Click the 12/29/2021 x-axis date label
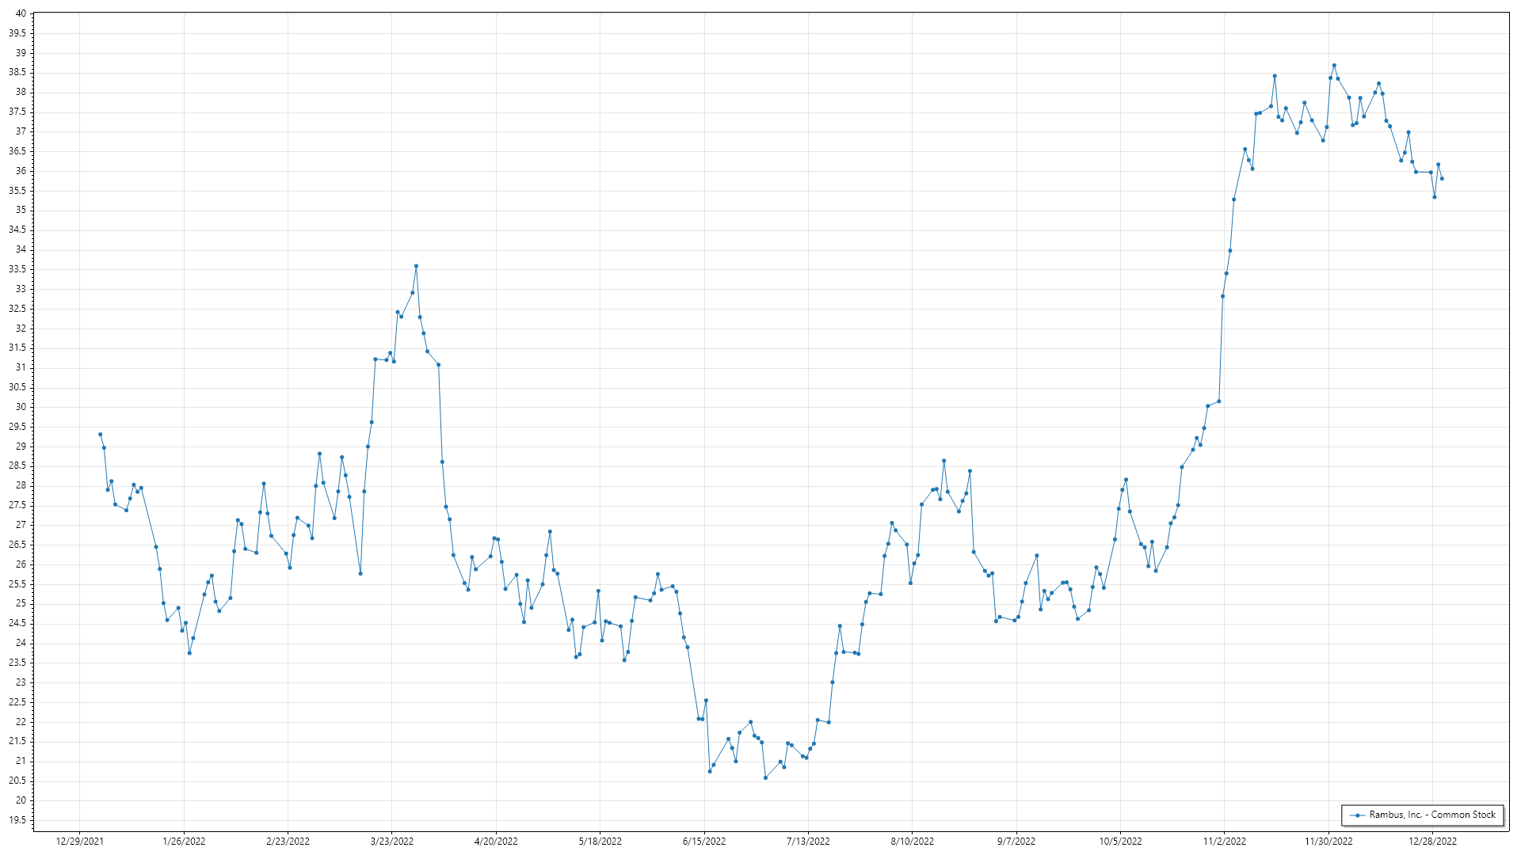 click(x=79, y=842)
